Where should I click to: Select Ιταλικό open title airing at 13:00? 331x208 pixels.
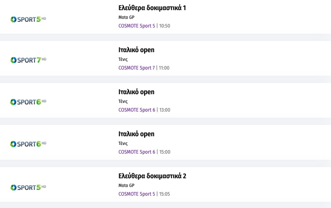coord(136,92)
